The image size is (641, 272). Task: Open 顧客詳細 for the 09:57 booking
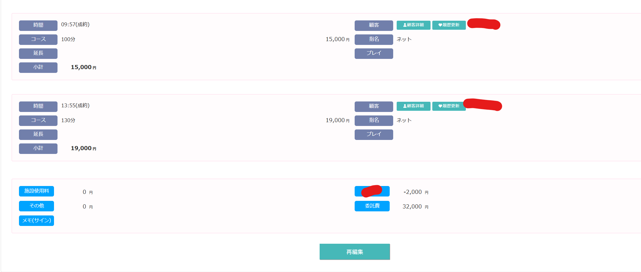413,25
